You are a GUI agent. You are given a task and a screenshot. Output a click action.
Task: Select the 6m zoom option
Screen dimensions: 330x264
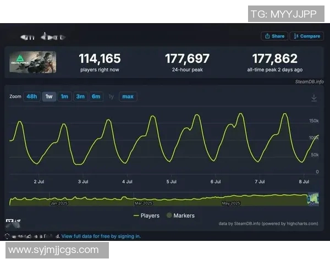(96, 97)
